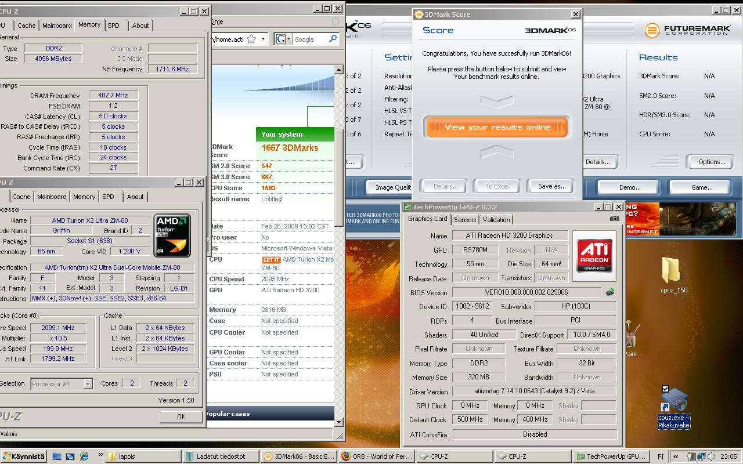Switch to the Sensors tab in GPU-Z

coord(465,220)
